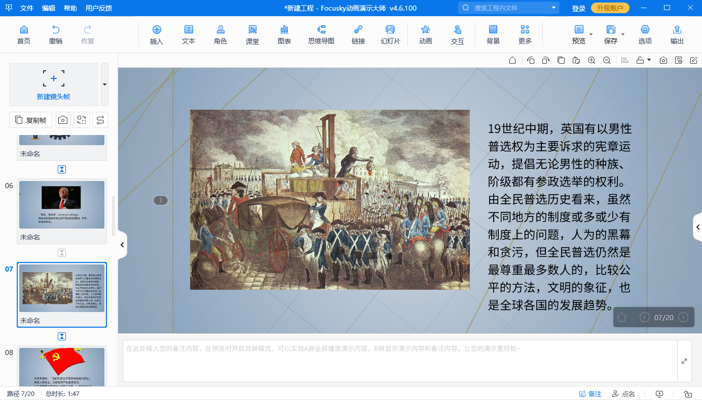Expand the 预览 preview dropdown arrow
Image resolution: width=702 pixels, height=400 pixels.
591,35
